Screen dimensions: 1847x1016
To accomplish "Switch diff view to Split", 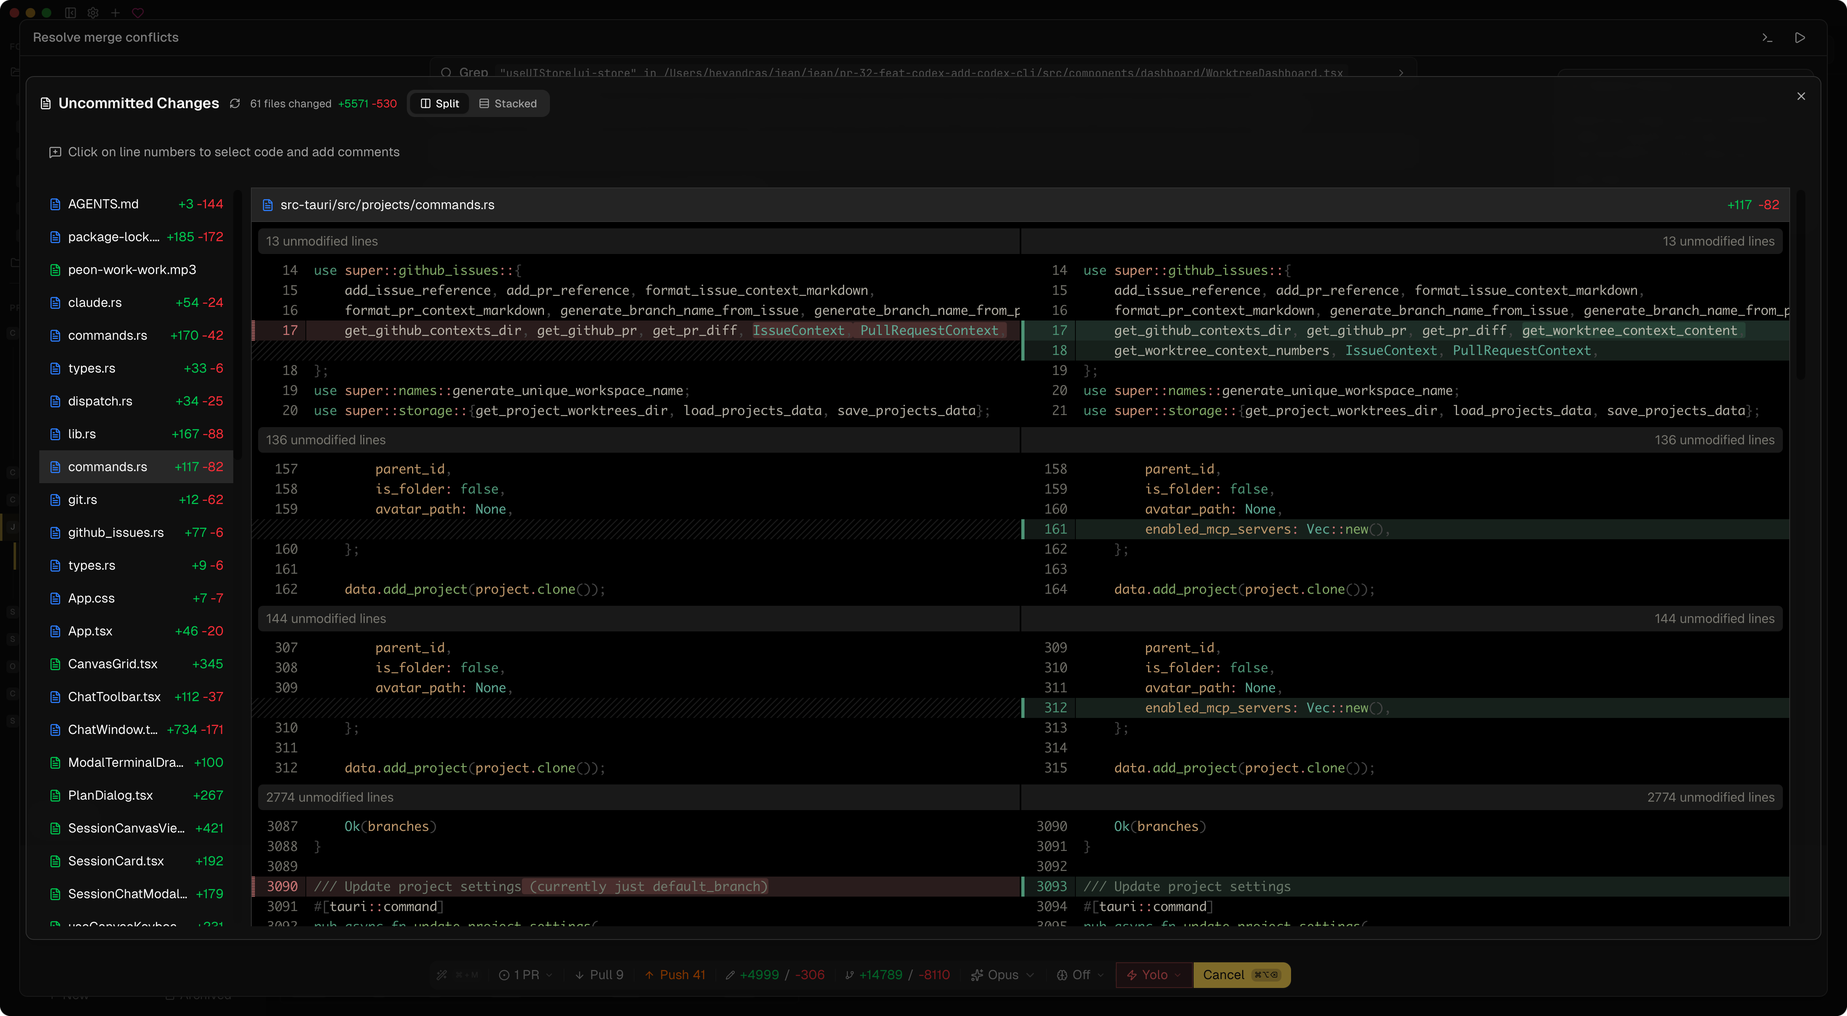I will tap(440, 104).
